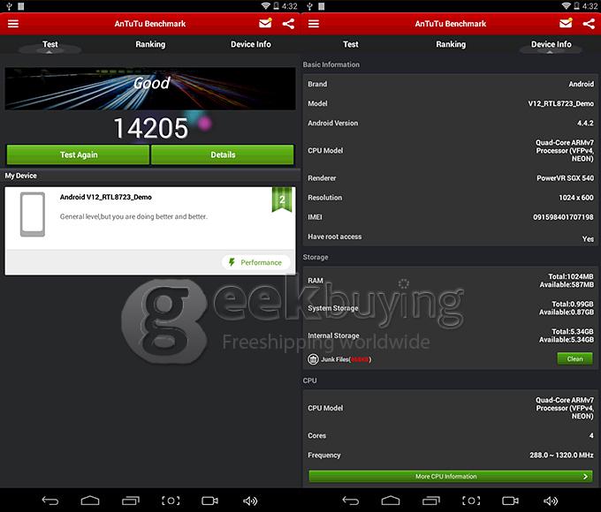
Task: Tap the Brand value Android
Action: coord(581,84)
